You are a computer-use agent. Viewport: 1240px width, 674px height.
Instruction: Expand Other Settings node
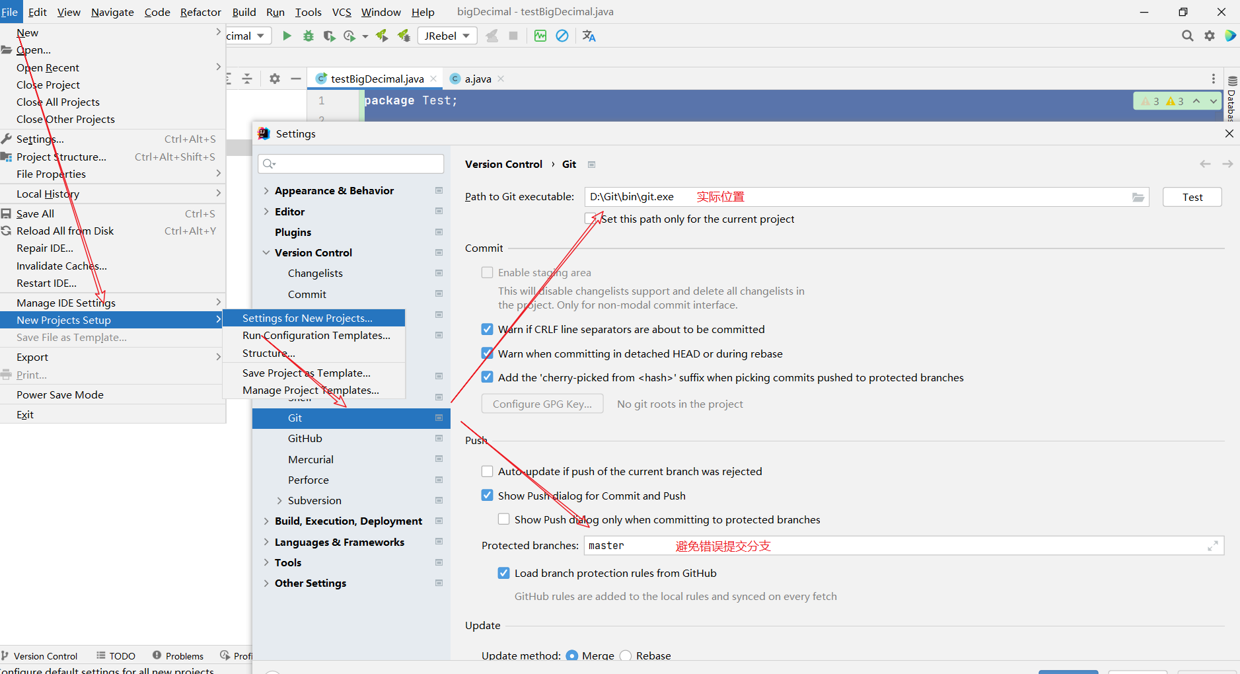(x=266, y=583)
